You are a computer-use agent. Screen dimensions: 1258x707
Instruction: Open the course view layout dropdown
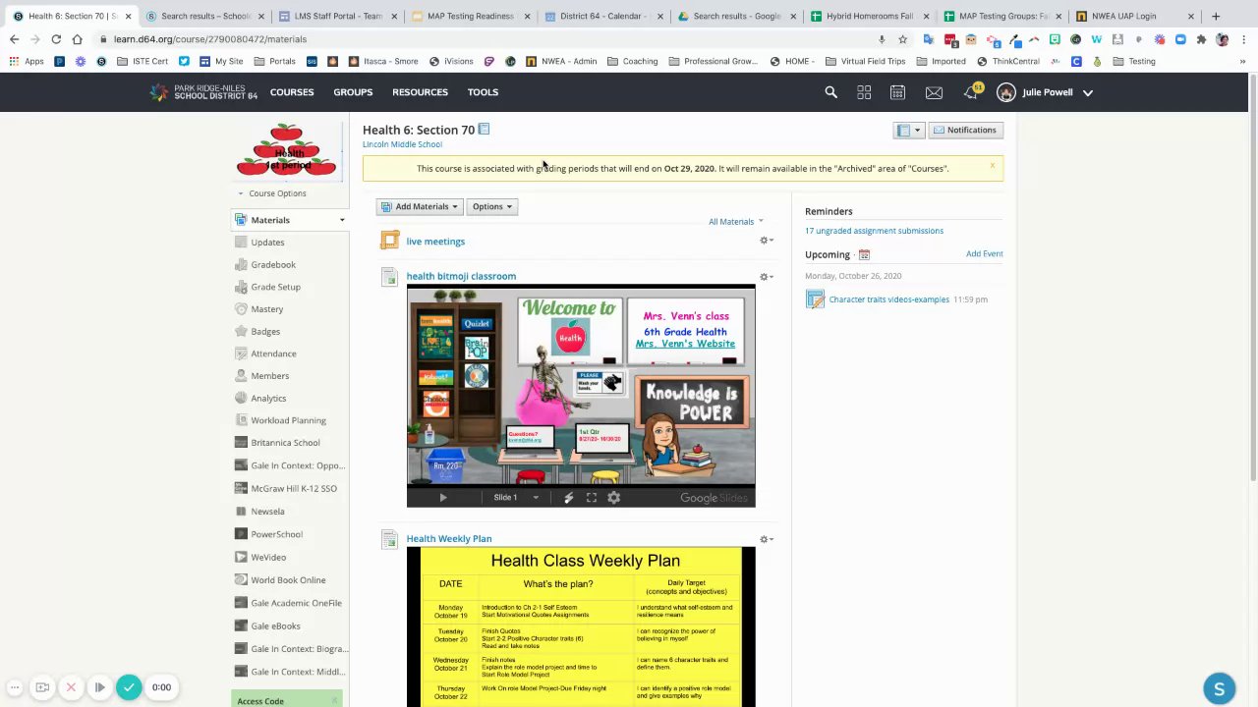point(908,130)
